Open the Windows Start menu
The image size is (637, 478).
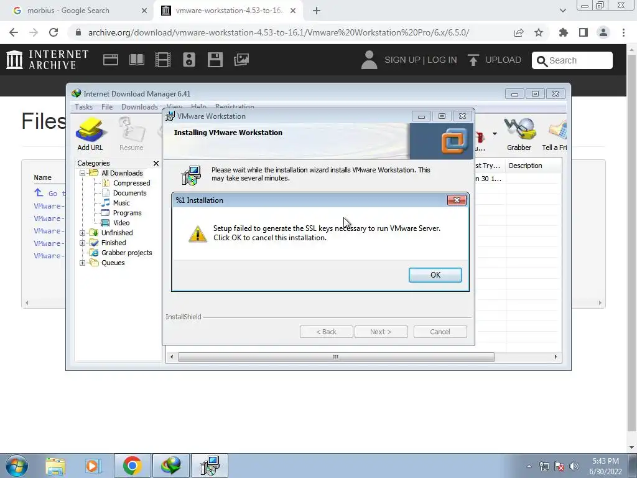tap(17, 466)
